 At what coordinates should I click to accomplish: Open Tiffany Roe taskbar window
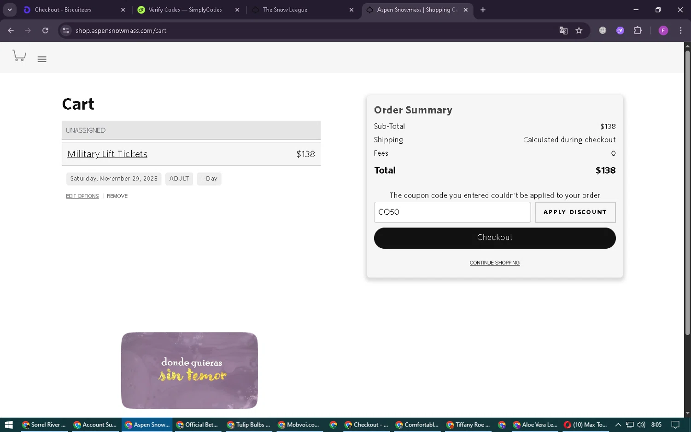coord(468,425)
